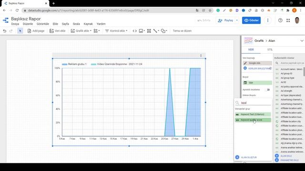Switch to the VERİ tab
The image size is (305, 171).
coord(251,49)
